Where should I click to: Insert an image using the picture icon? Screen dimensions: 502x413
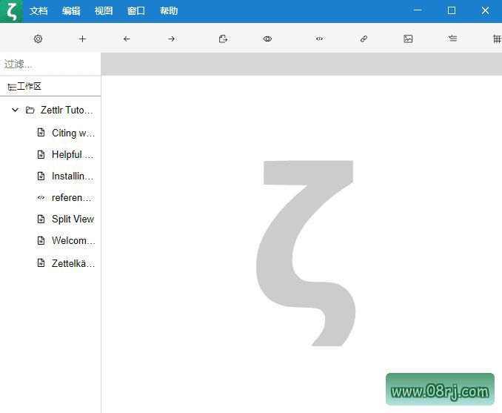(408, 39)
